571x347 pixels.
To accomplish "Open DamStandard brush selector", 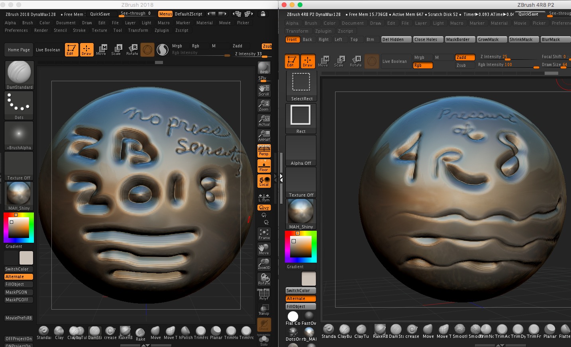I will 19,76.
